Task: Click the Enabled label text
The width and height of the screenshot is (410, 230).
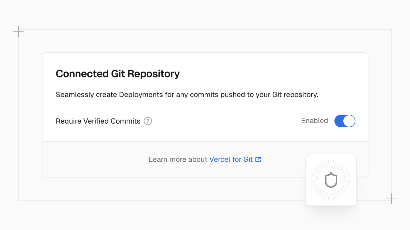Action: point(314,121)
